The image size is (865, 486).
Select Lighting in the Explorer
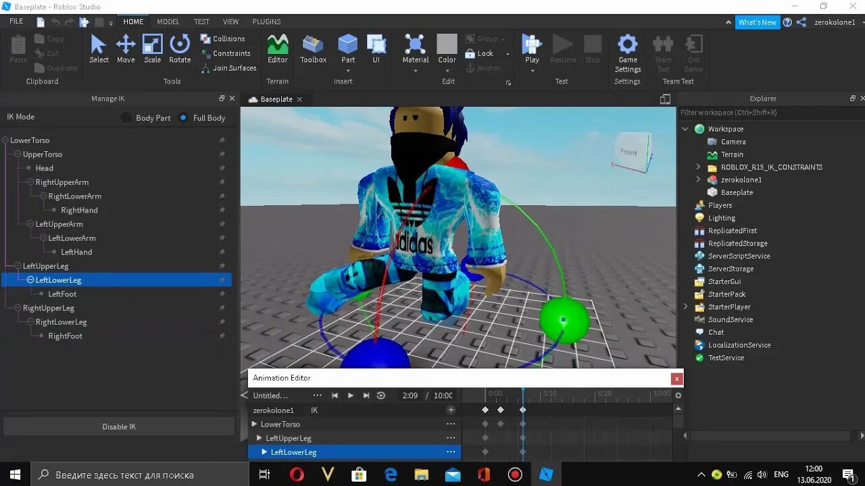tap(722, 218)
